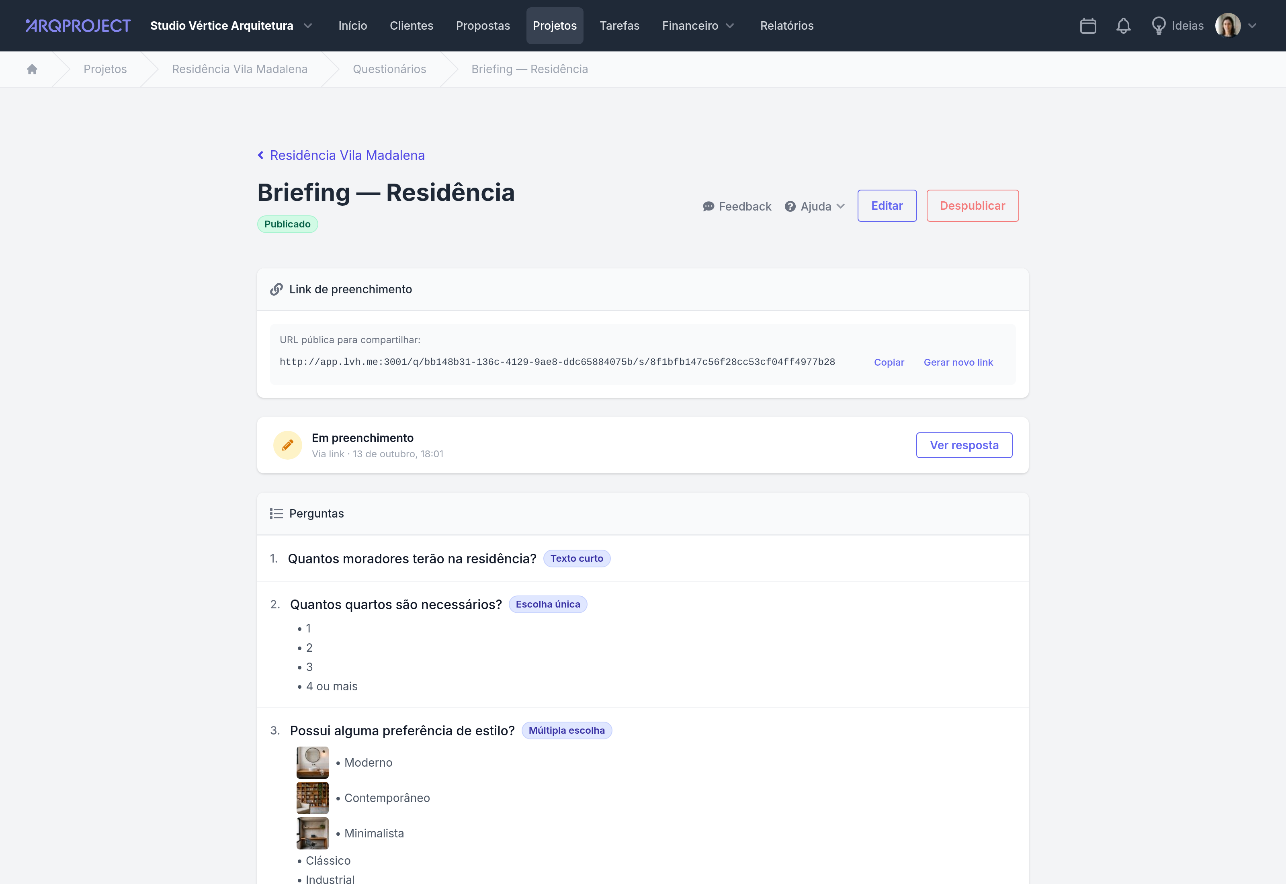Click the Editar button
The height and width of the screenshot is (884, 1286).
887,206
